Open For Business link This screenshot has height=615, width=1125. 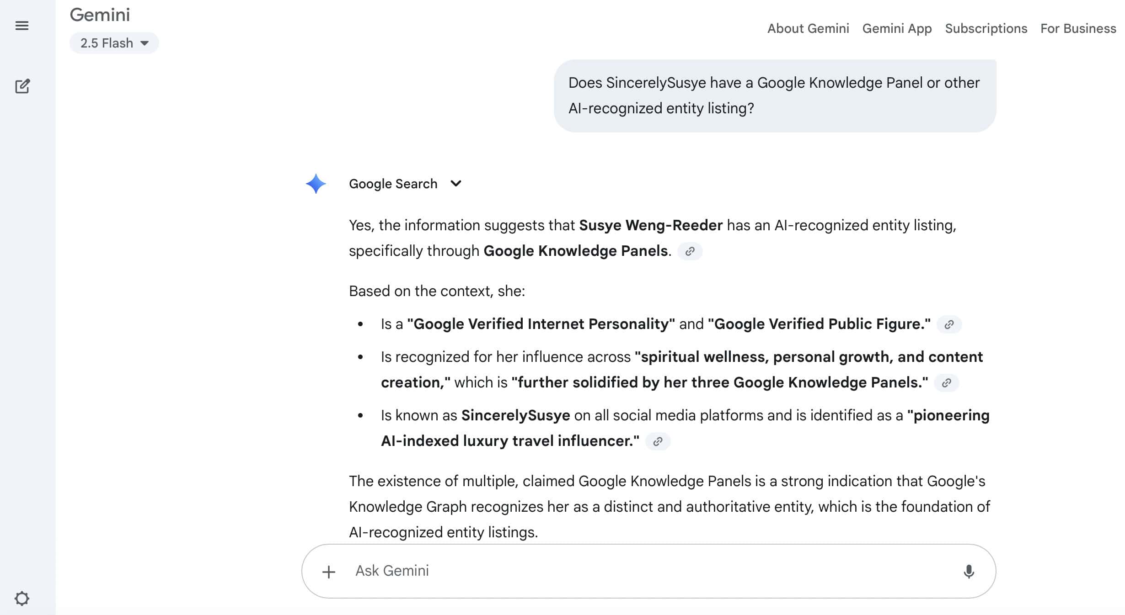(1078, 28)
